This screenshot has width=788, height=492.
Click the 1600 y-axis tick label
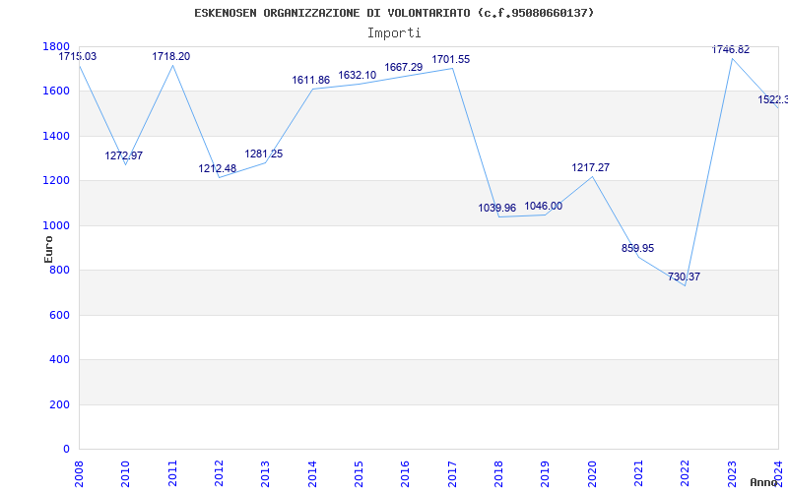[x=56, y=91]
